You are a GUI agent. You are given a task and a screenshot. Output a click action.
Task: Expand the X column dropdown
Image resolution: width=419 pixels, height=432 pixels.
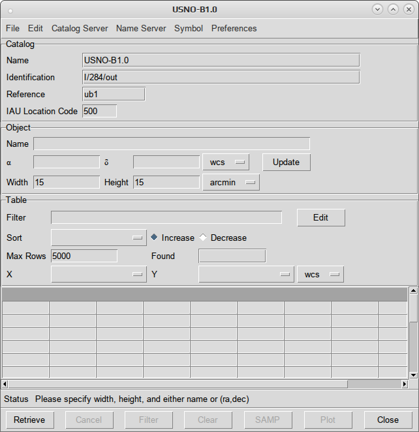click(x=99, y=274)
